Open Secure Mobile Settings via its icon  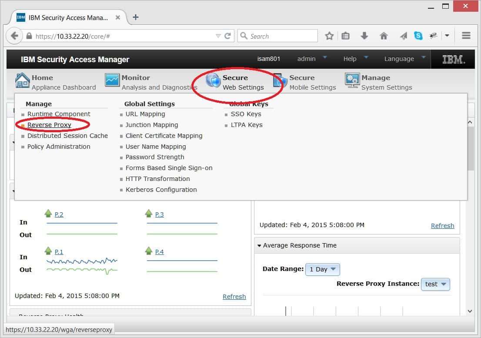coord(278,80)
